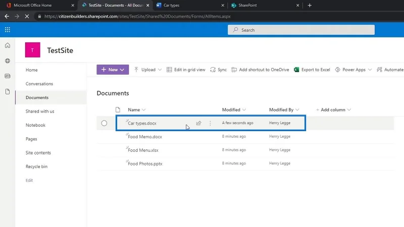404x227 pixels.
Task: Open Site contents in navigation
Action: point(38,153)
